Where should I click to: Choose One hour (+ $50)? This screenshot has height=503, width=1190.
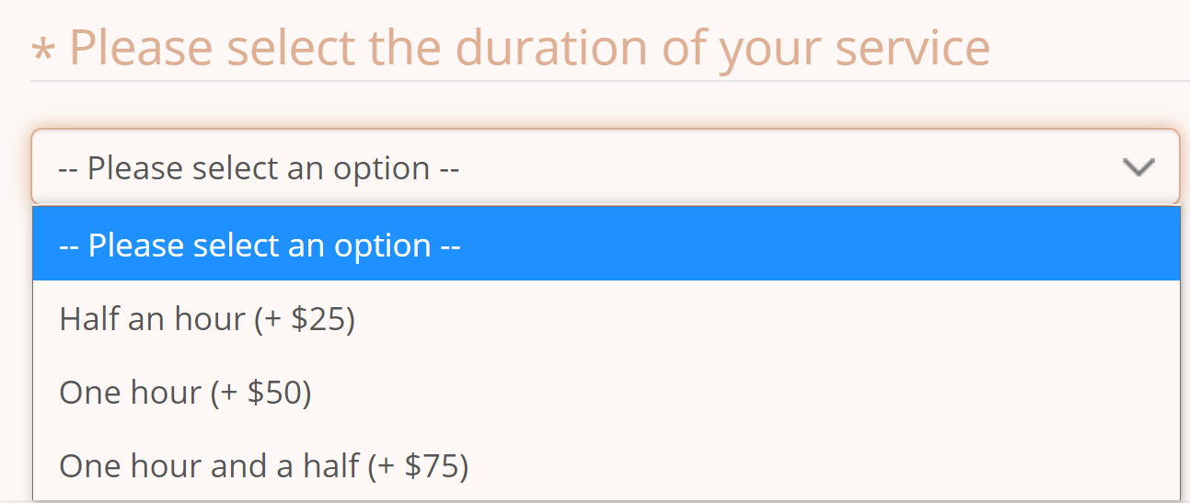pos(607,393)
